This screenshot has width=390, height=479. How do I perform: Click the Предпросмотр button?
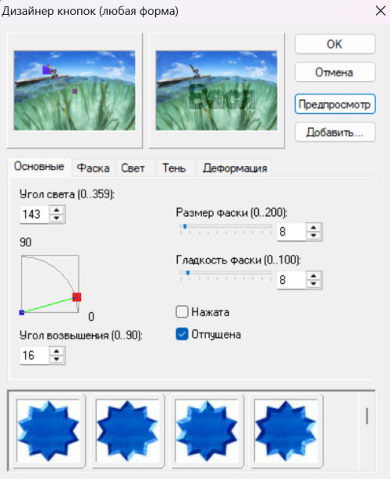pyautogui.click(x=335, y=105)
